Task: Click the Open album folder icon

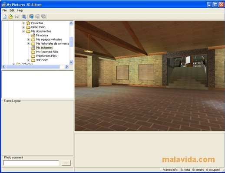Action: click(10, 16)
